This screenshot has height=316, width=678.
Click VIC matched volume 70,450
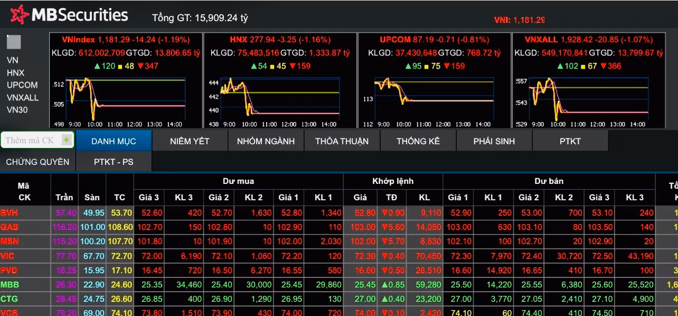(428, 256)
